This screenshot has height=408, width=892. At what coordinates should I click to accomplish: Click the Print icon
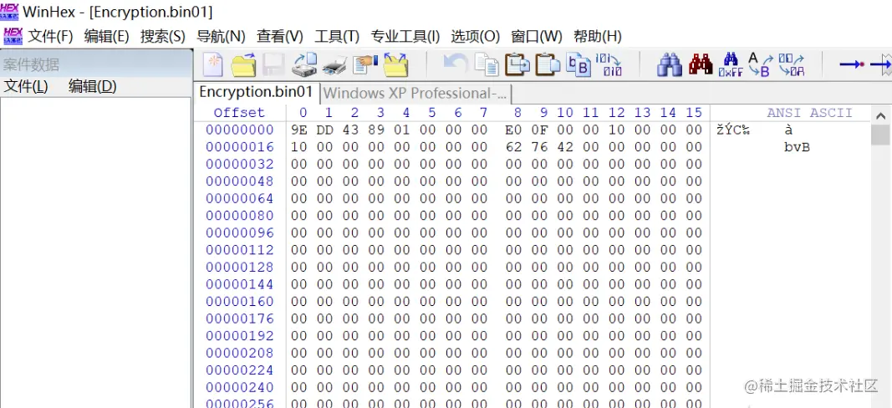point(334,66)
